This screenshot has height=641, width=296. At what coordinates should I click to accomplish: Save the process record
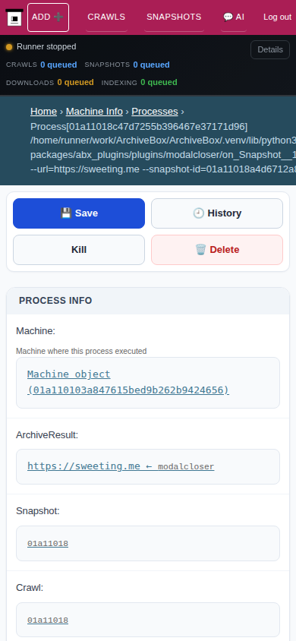click(79, 213)
